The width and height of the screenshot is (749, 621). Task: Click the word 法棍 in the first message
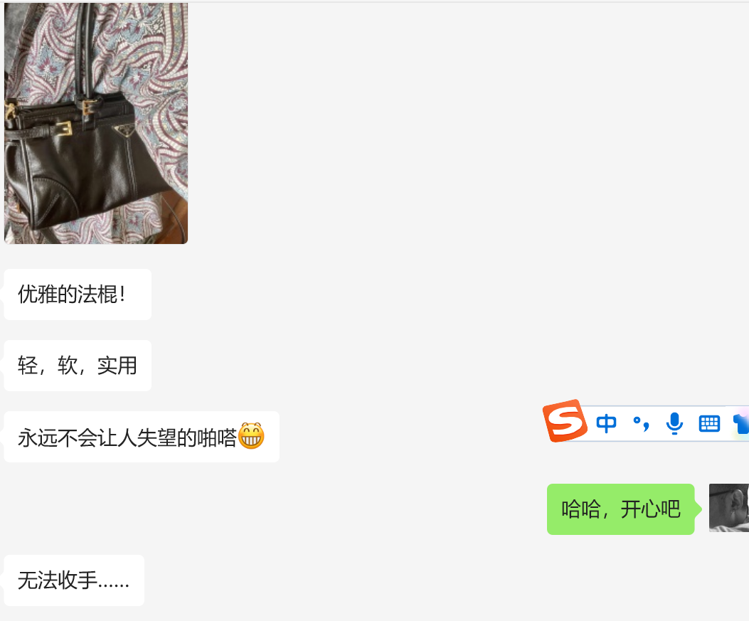pos(98,294)
